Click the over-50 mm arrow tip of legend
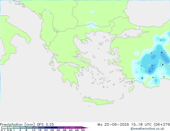Image resolution: width=170 pixels, height=131 pixels. [85, 128]
